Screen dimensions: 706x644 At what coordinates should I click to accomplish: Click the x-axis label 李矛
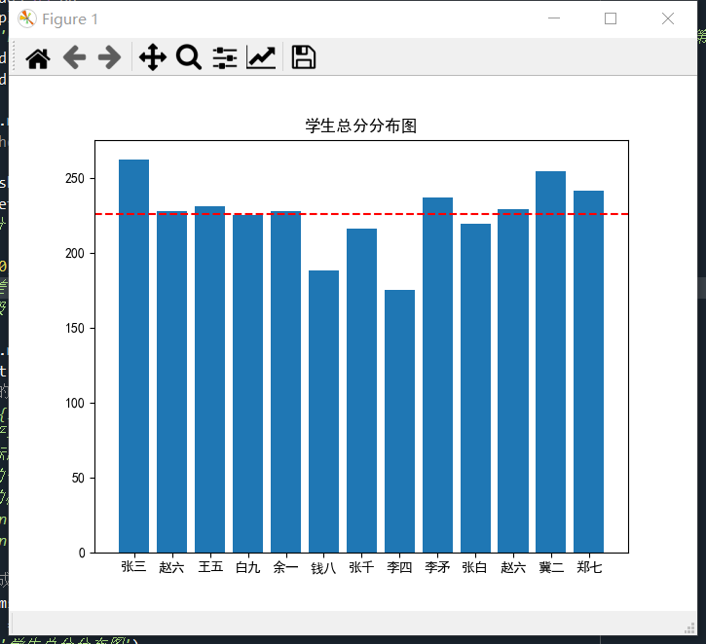[437, 567]
